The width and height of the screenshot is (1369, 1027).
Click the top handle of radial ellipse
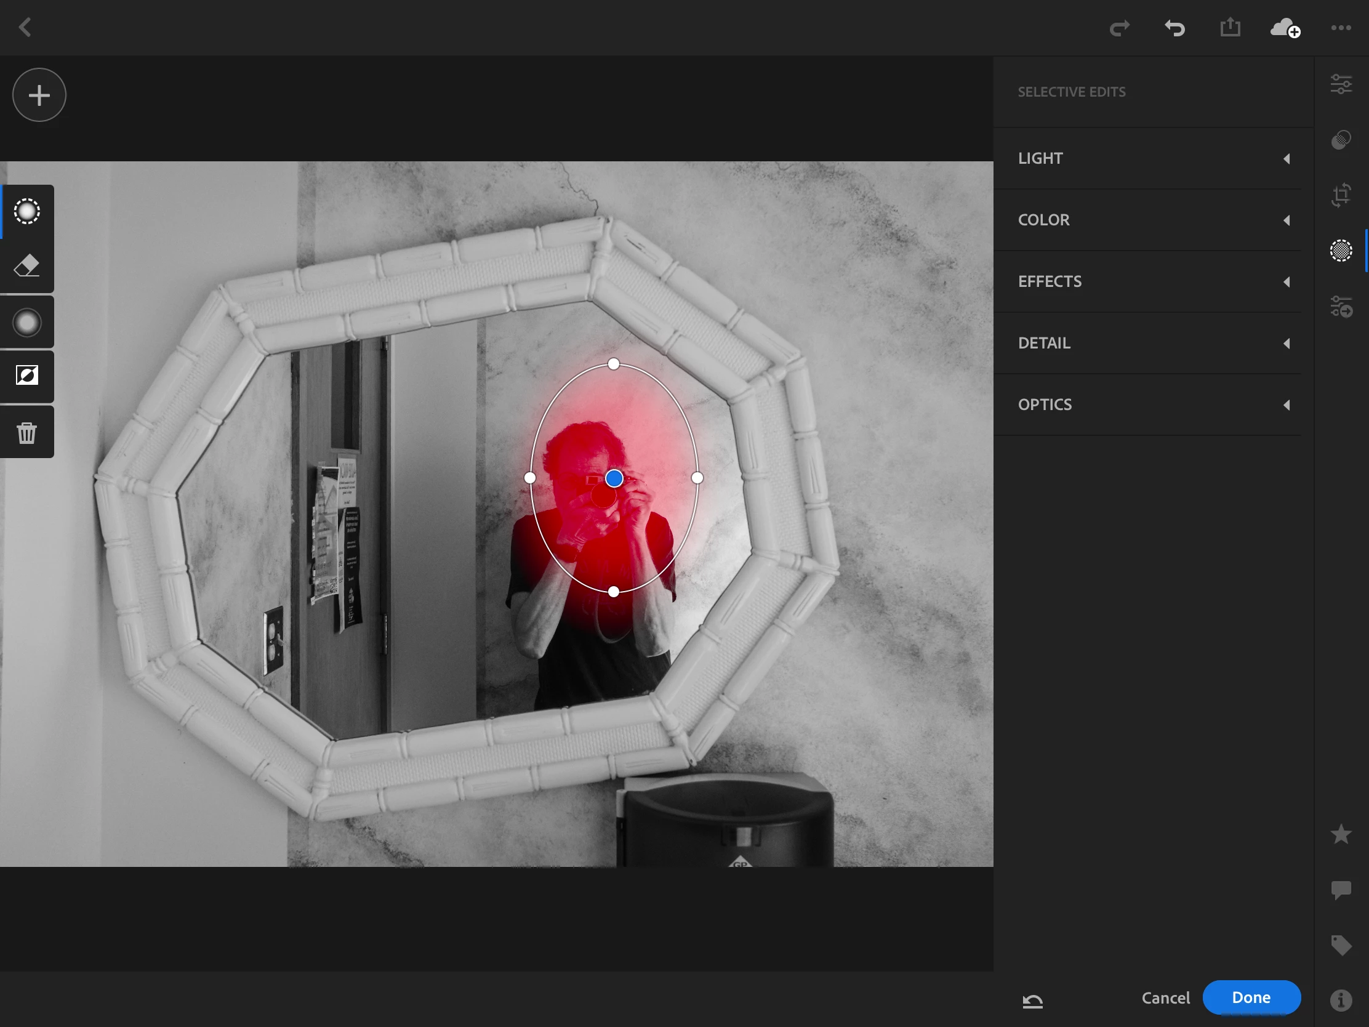click(x=613, y=364)
